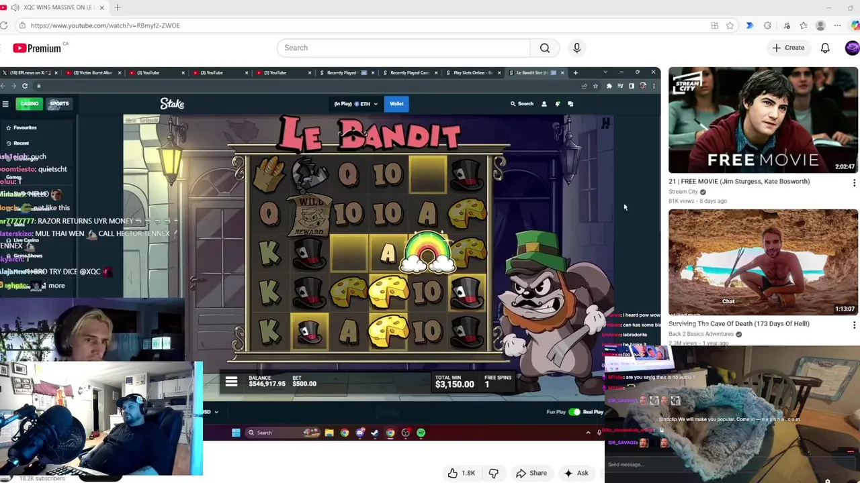Image resolution: width=860 pixels, height=483 pixels.
Task: Click the Windows Start icon in video taskbar
Action: coord(236,433)
